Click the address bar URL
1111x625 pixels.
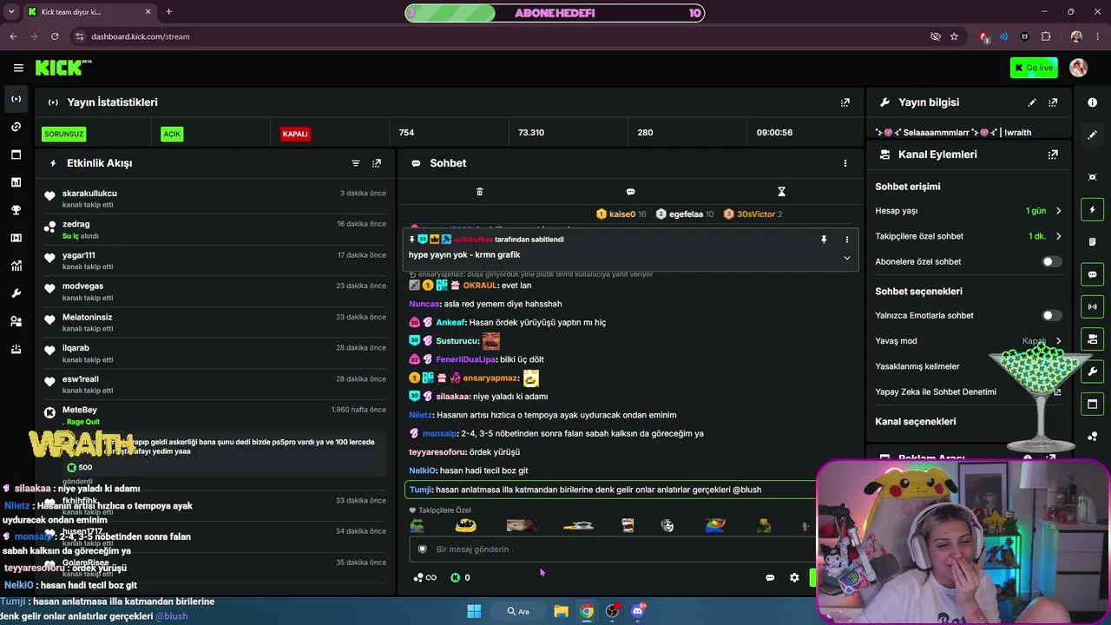(141, 36)
